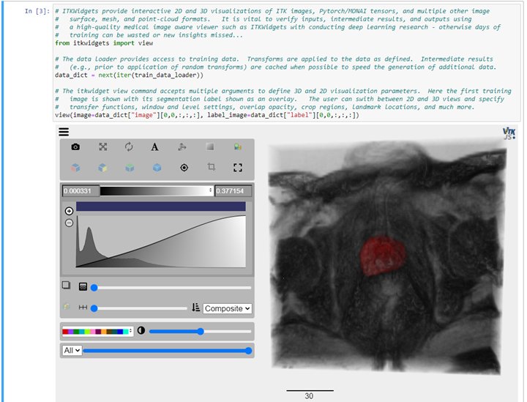This screenshot has width=527, height=402.
Task: Adjust the gradient opacity slider
Action: click(x=171, y=288)
